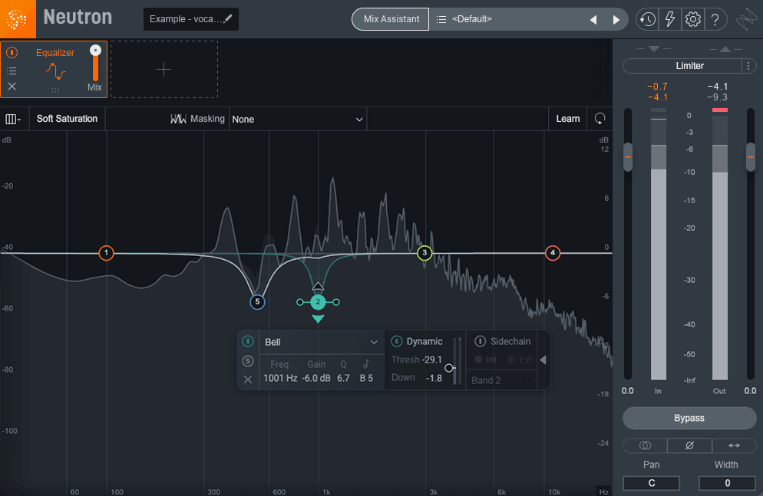Screen dimensions: 763x496
Task: Open the help question mark icon
Action: [715, 19]
